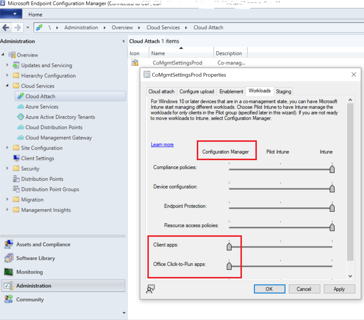Click the Updates and Servicing icon
This screenshot has height=320, width=364.
(16, 65)
